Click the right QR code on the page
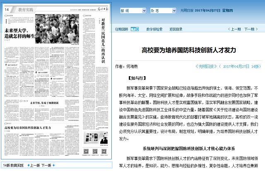Image resolution: width=265 pixels, height=171 pixels. 104,151
